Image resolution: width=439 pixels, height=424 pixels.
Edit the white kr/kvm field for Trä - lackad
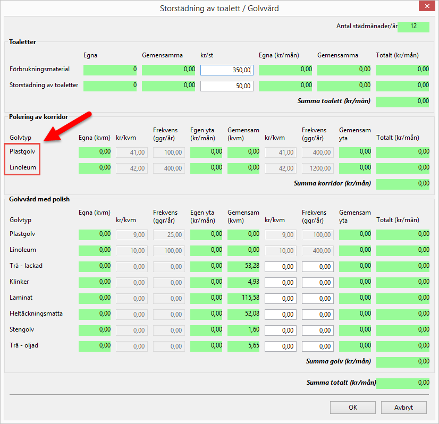[280, 267]
